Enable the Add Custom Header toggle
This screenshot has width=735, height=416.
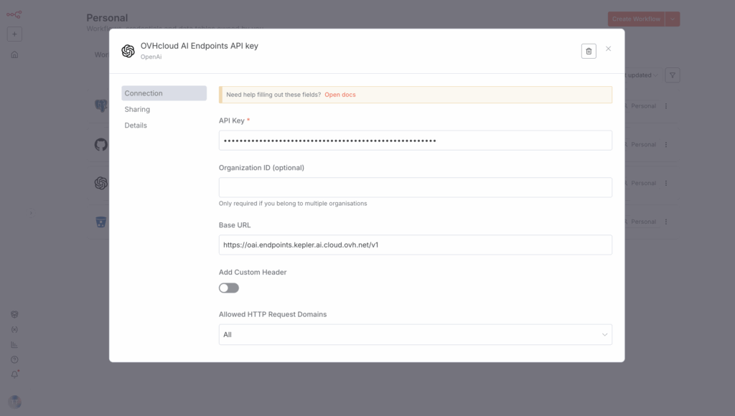pyautogui.click(x=229, y=288)
